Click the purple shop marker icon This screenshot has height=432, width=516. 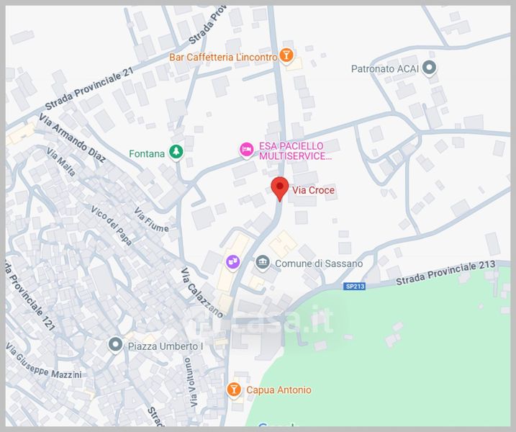(x=232, y=262)
